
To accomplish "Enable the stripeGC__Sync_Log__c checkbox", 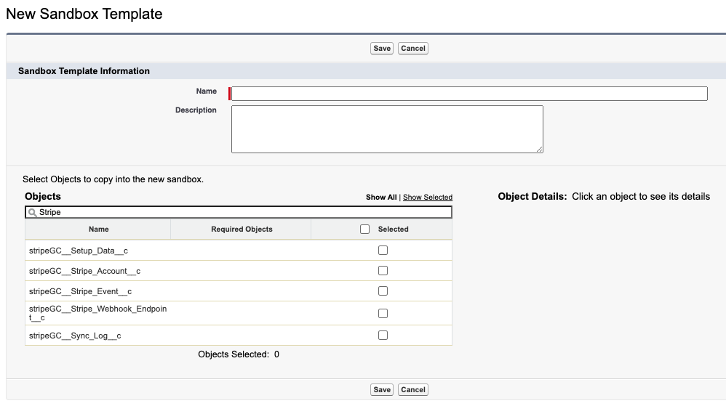I will tap(383, 336).
